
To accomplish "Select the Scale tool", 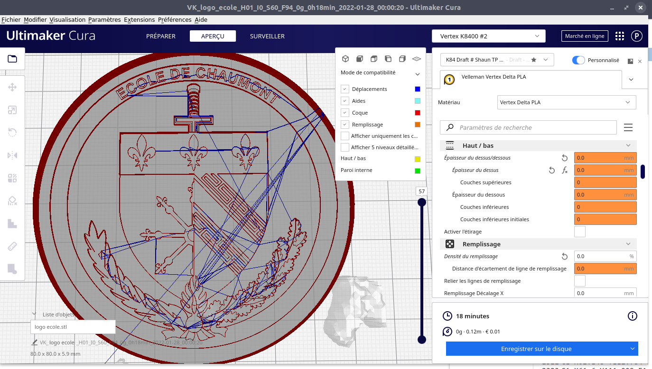I will tap(12, 110).
